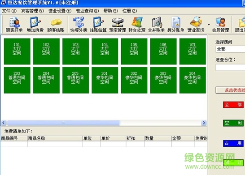Click right arrow of horizontal scrollbar
This screenshot has height=175, width=245.
pyautogui.click(x=204, y=123)
